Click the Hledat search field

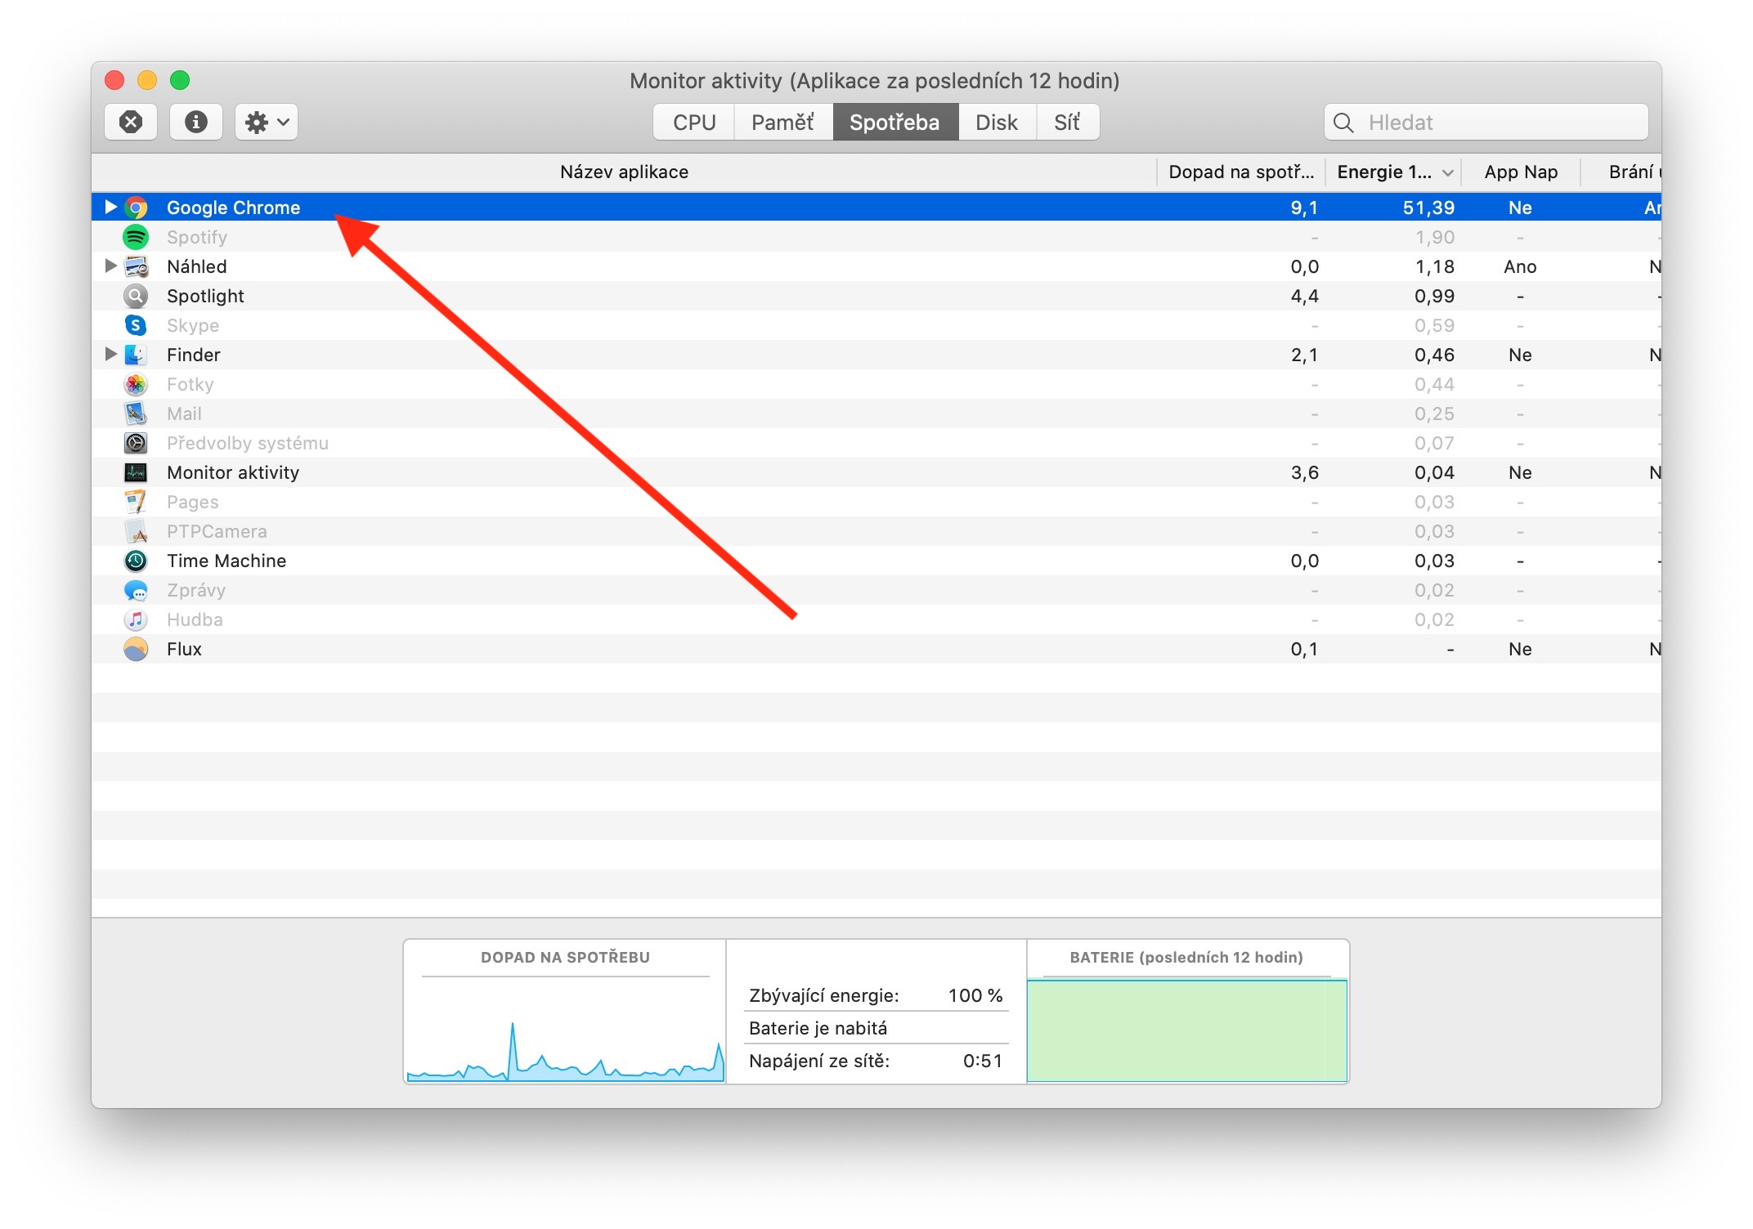coord(1496,123)
